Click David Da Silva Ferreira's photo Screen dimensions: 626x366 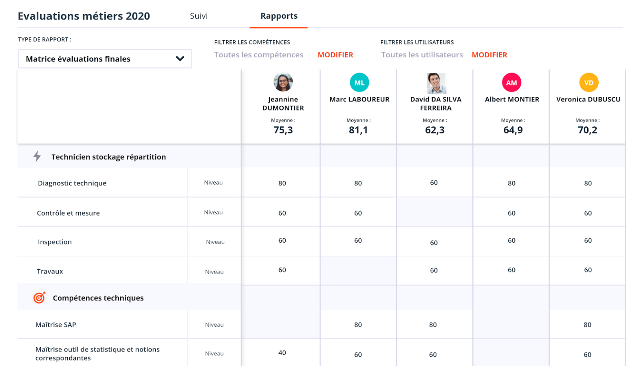pyautogui.click(x=436, y=83)
